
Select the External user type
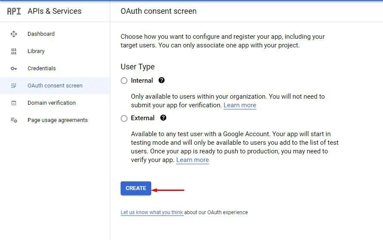coord(124,118)
